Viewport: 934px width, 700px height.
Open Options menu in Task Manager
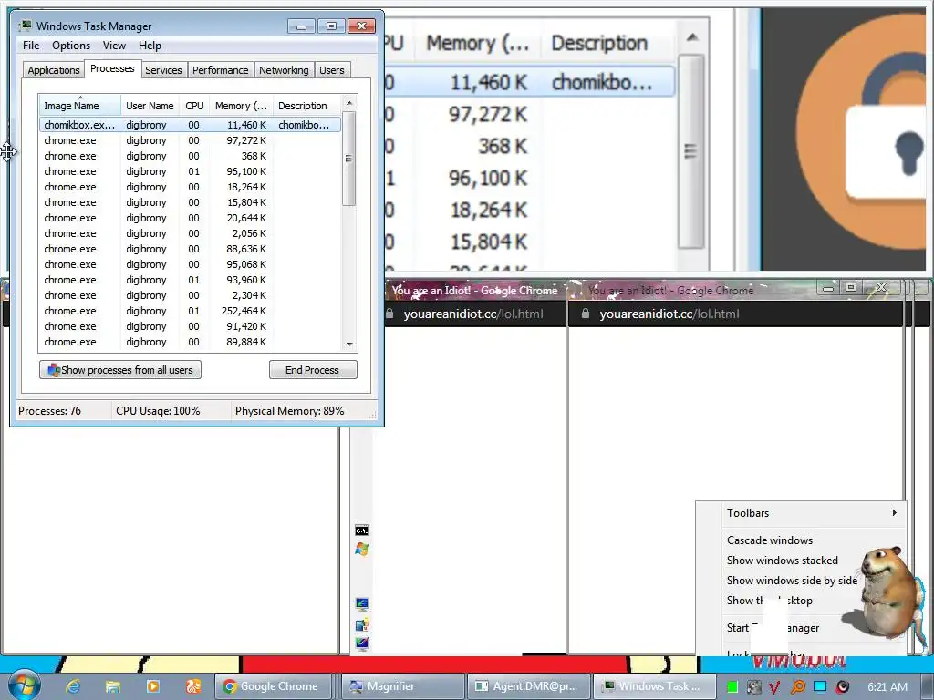coord(71,46)
